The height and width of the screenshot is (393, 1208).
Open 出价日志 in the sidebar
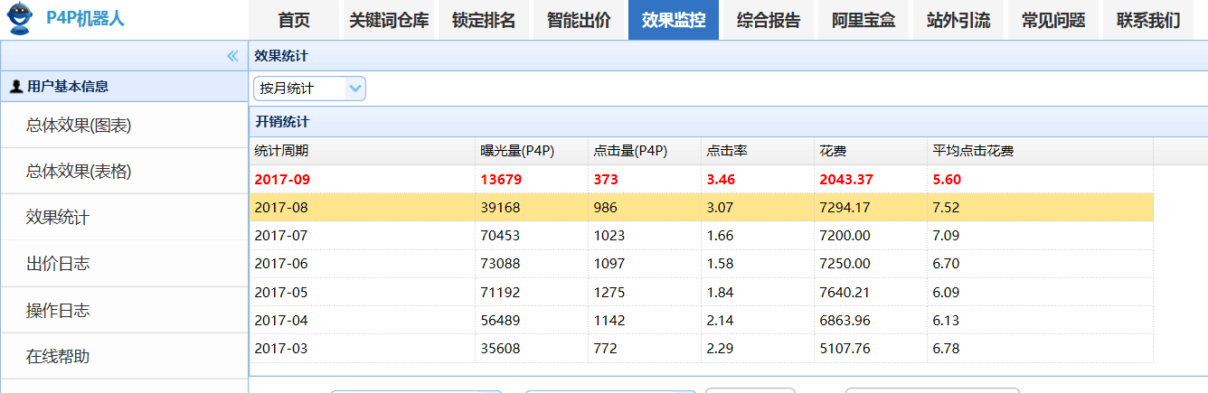[x=124, y=264]
